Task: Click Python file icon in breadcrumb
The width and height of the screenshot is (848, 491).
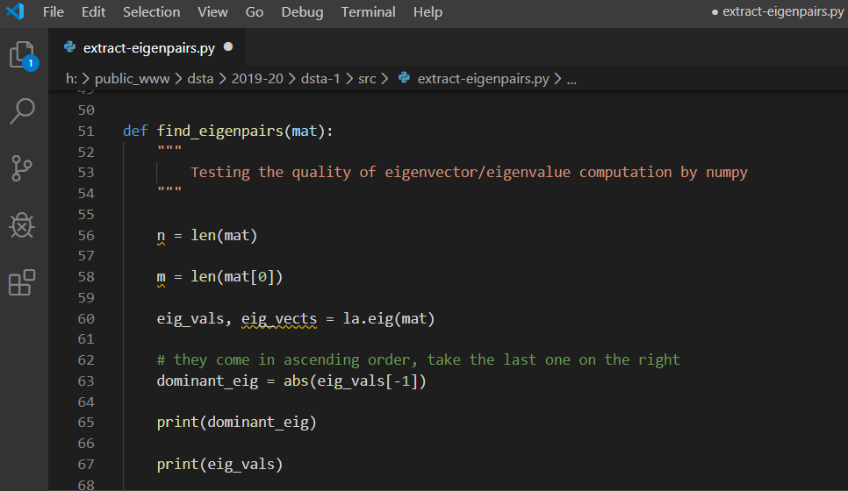Action: (404, 78)
